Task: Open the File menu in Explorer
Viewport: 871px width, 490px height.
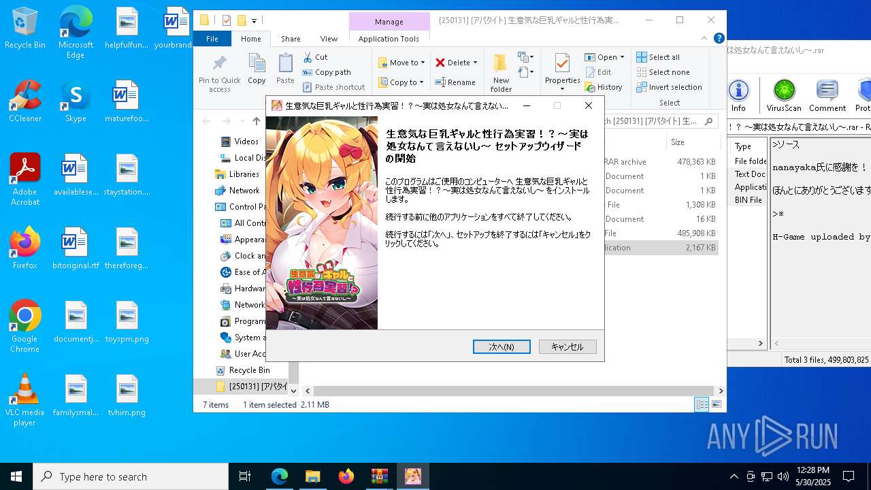Action: pyautogui.click(x=212, y=39)
